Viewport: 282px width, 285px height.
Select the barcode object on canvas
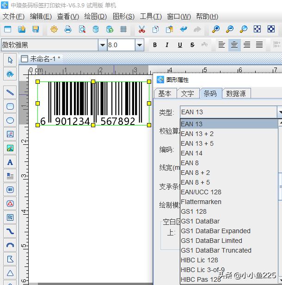[x=93, y=103]
